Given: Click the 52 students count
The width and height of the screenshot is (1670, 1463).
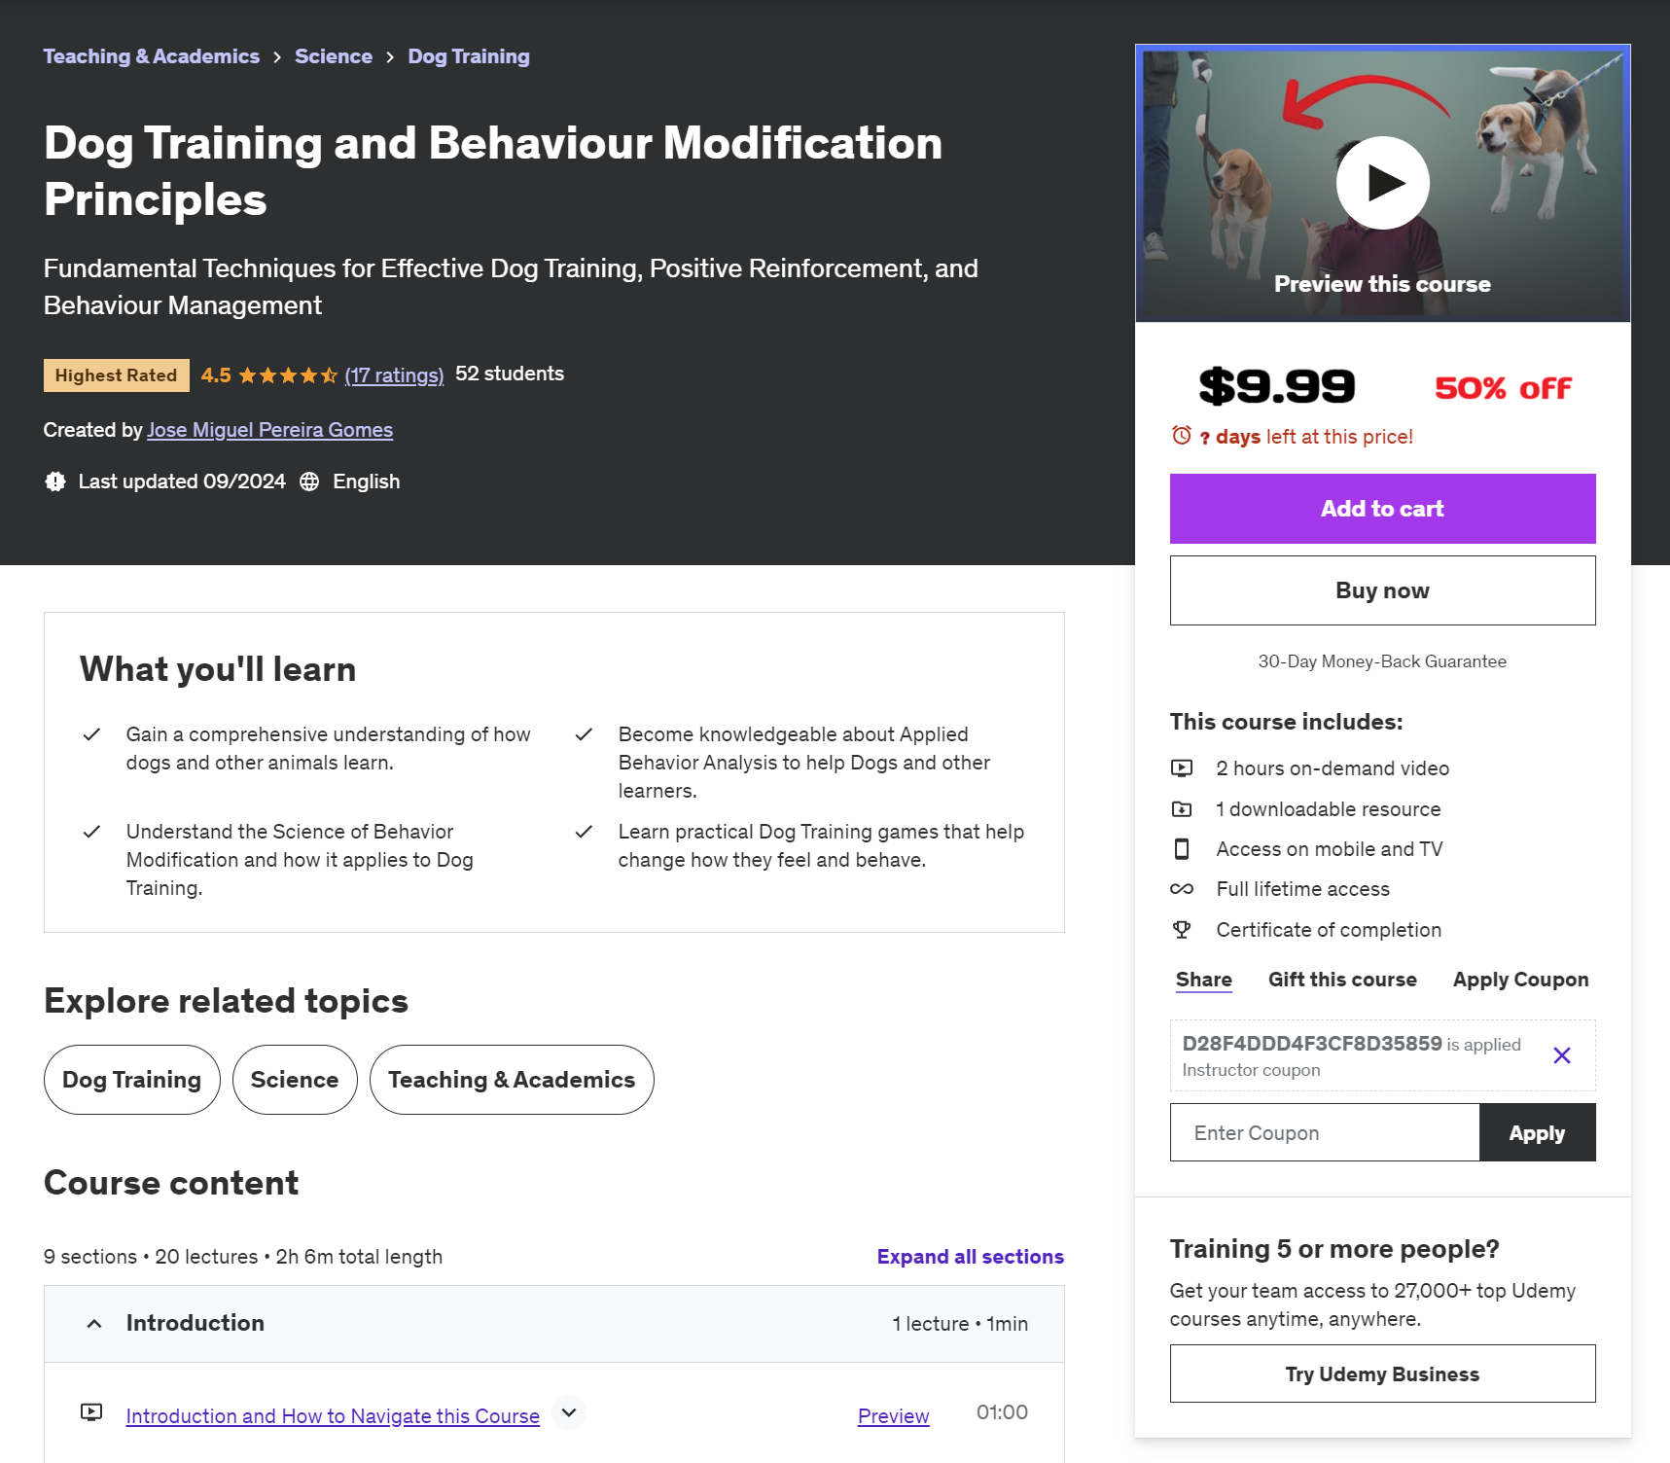Looking at the screenshot, I should [510, 374].
